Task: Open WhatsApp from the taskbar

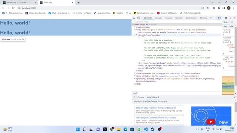Action: 139,129
